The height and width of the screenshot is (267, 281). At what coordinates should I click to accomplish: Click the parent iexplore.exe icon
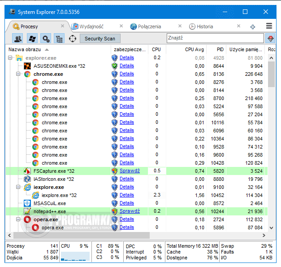point(27,187)
